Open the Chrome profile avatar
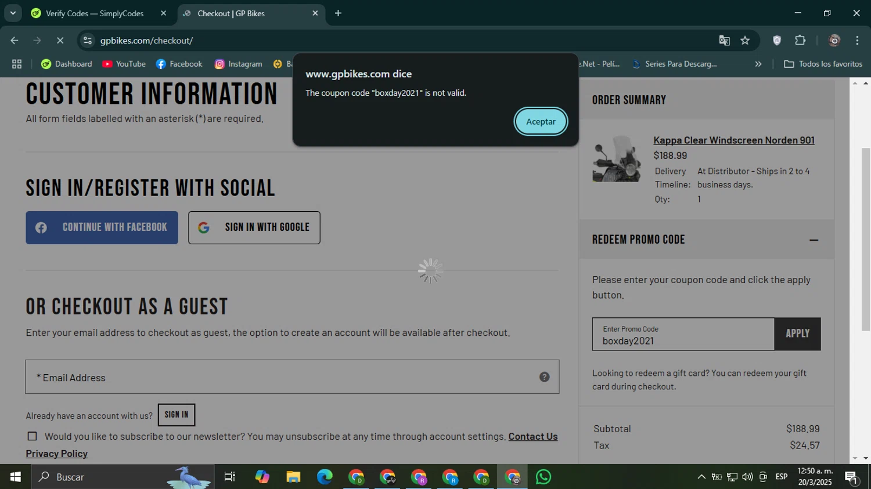871x489 pixels. click(x=834, y=41)
